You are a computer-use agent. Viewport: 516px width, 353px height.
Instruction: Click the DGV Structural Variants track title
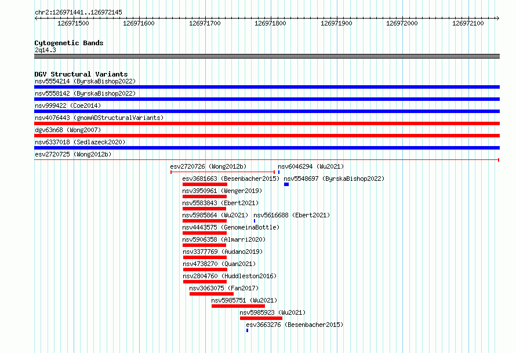(81, 74)
